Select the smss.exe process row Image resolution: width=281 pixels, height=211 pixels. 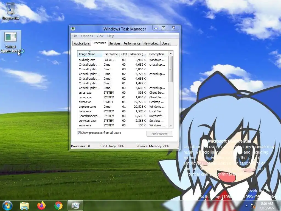pyautogui.click(x=123, y=125)
